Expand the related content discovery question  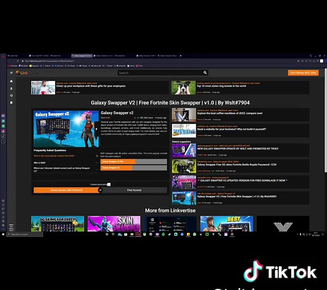click(x=66, y=169)
